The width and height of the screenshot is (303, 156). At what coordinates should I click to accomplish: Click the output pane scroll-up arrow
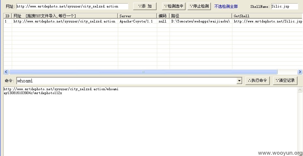(x=300, y=90)
